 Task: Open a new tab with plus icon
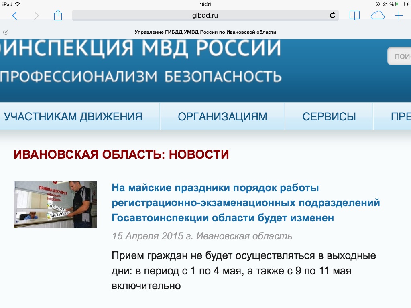(x=399, y=16)
